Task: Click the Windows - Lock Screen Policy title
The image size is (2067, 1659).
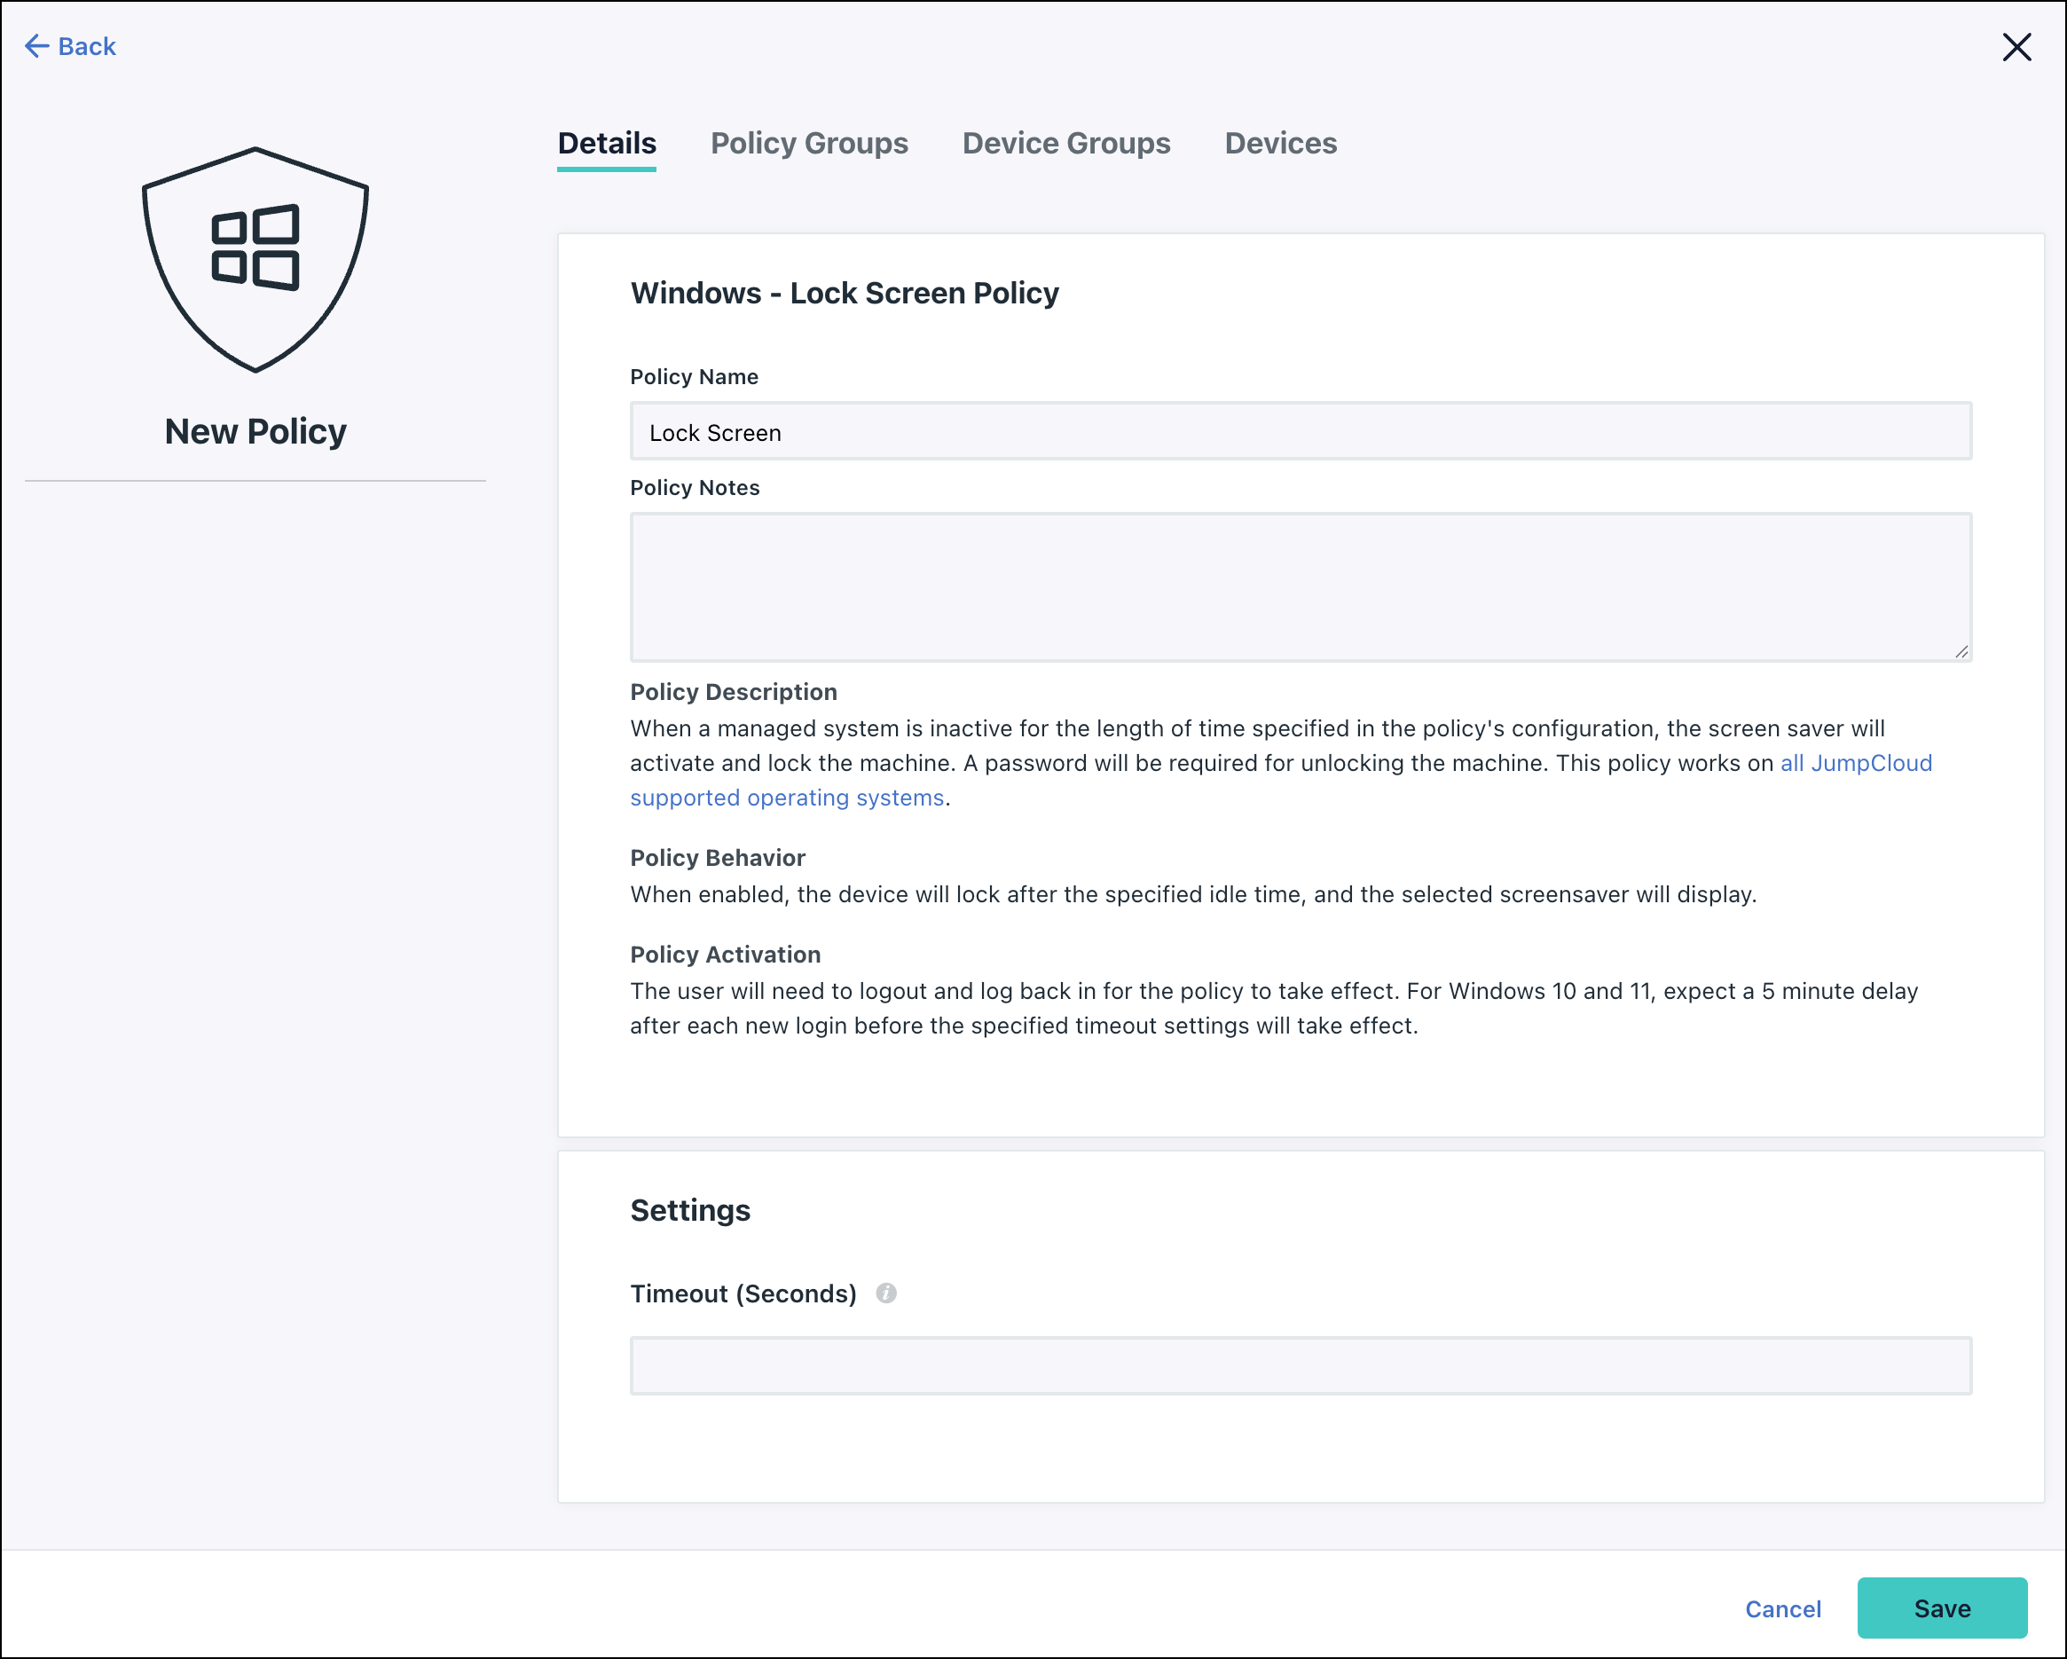Action: pos(844,294)
